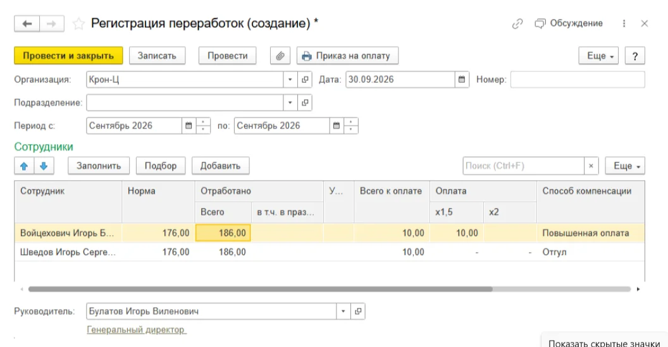Expand the Организация dropdown list

point(290,80)
